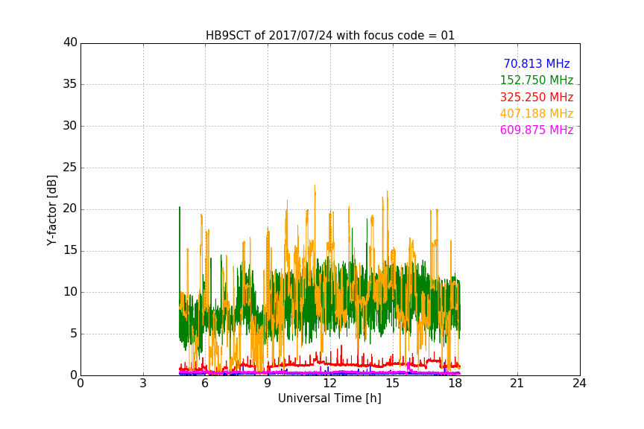Click the x-axis tick label 21
The height and width of the screenshot is (429, 644).
[517, 384]
